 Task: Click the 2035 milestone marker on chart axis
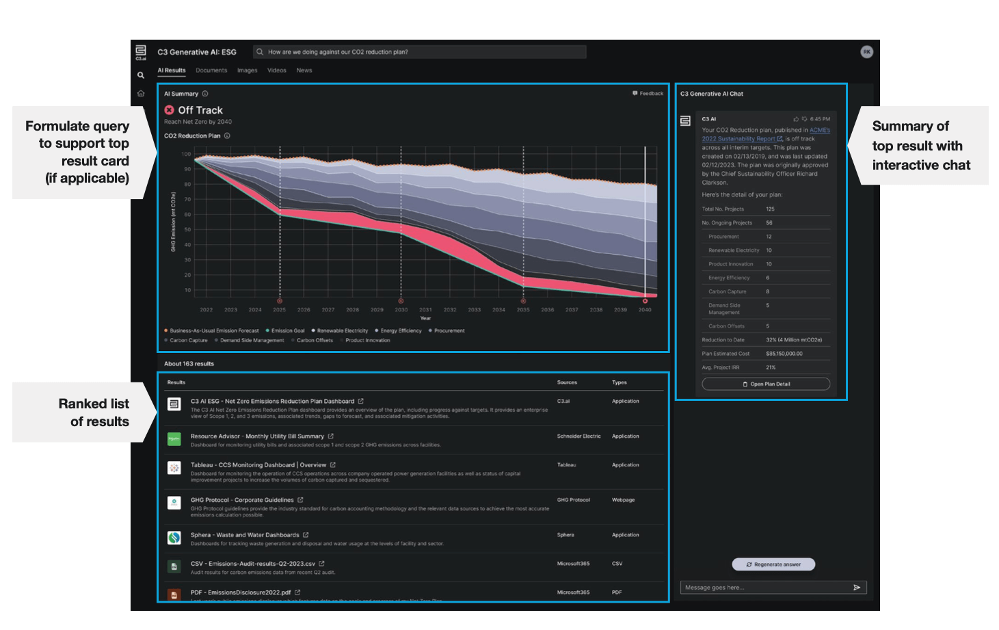pyautogui.click(x=523, y=301)
